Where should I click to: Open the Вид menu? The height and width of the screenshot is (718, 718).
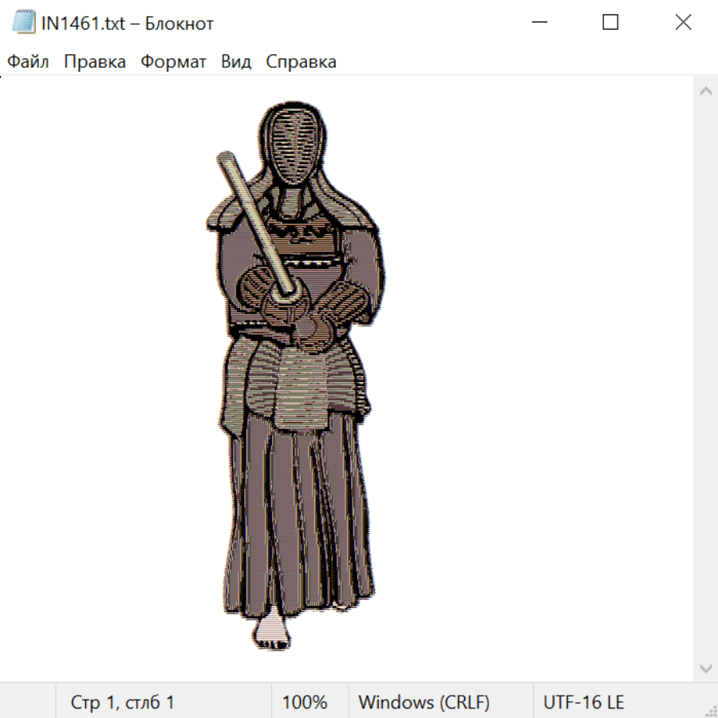pos(236,62)
